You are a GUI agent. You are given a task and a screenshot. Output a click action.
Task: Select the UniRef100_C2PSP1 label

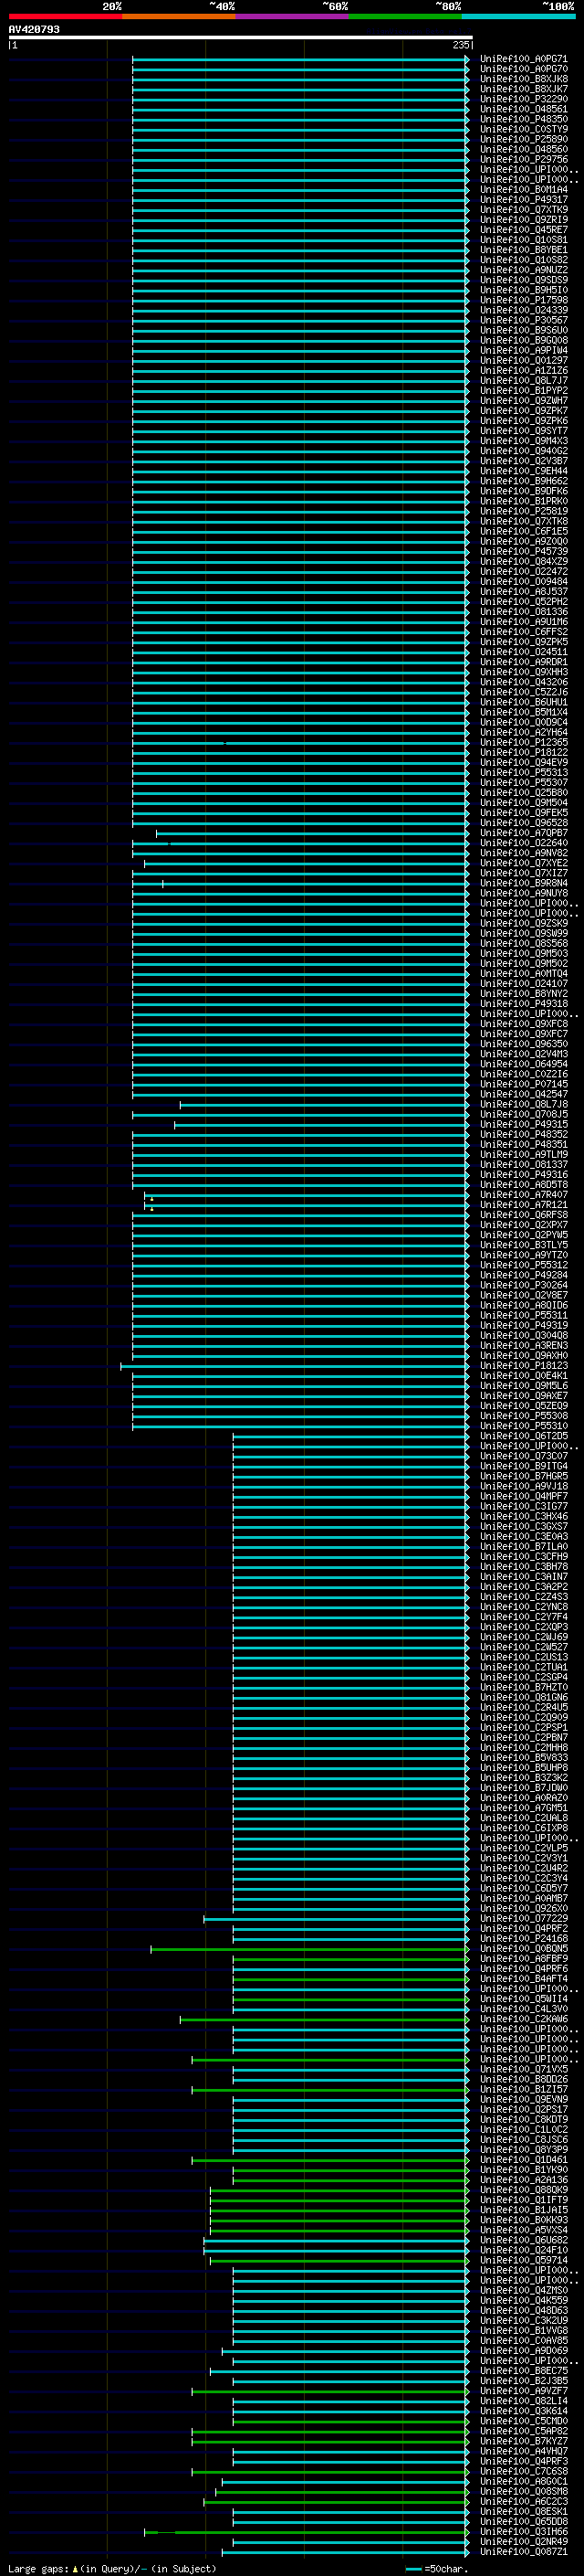[x=523, y=1728]
